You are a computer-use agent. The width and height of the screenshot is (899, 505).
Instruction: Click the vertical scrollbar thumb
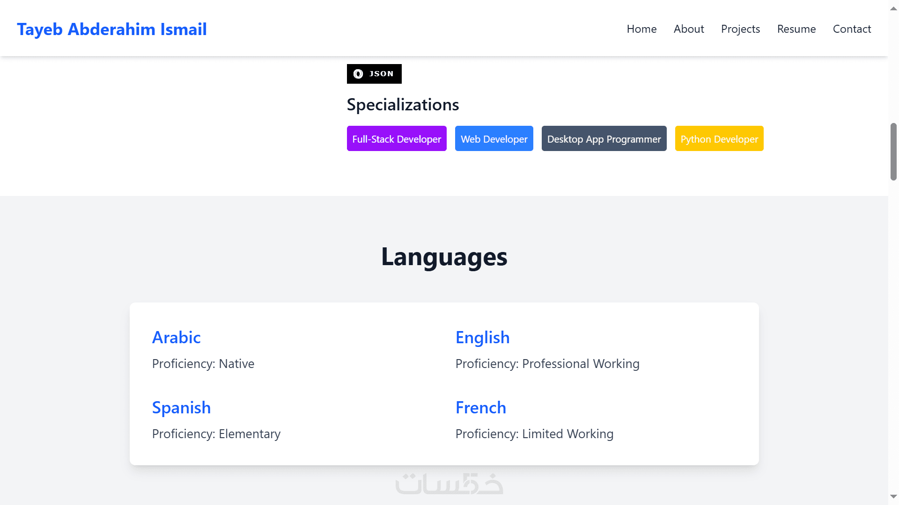click(893, 152)
